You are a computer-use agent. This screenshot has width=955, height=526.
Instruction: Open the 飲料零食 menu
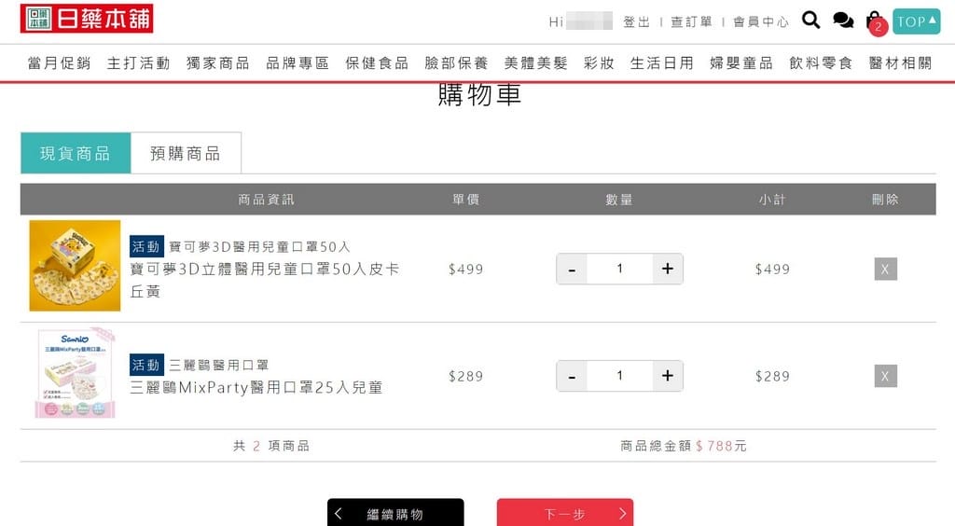(x=821, y=62)
